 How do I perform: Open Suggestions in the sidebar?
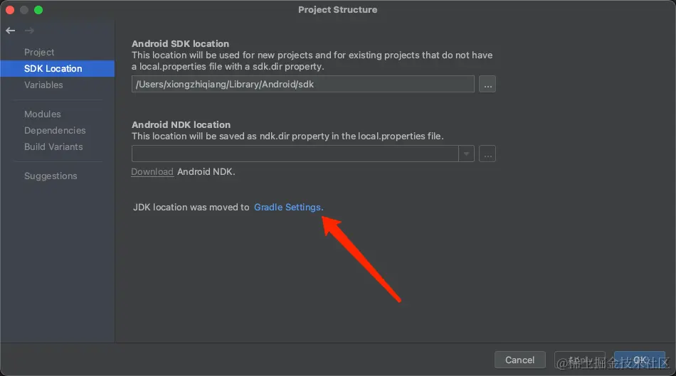[51, 176]
